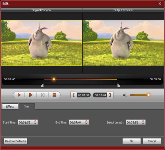
Task: Mute audio using the speaker icon
Action: coord(125,95)
